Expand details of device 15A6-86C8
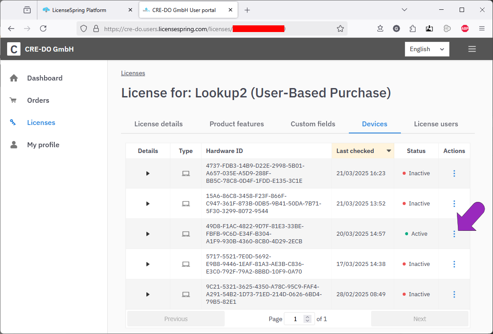The image size is (493, 334). (148, 204)
